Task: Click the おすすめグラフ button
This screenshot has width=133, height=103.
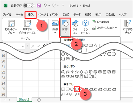Action: [x=127, y=27]
